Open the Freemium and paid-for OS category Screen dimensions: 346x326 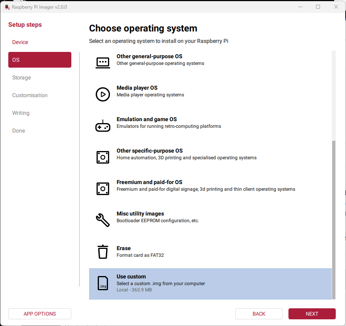pos(210,189)
